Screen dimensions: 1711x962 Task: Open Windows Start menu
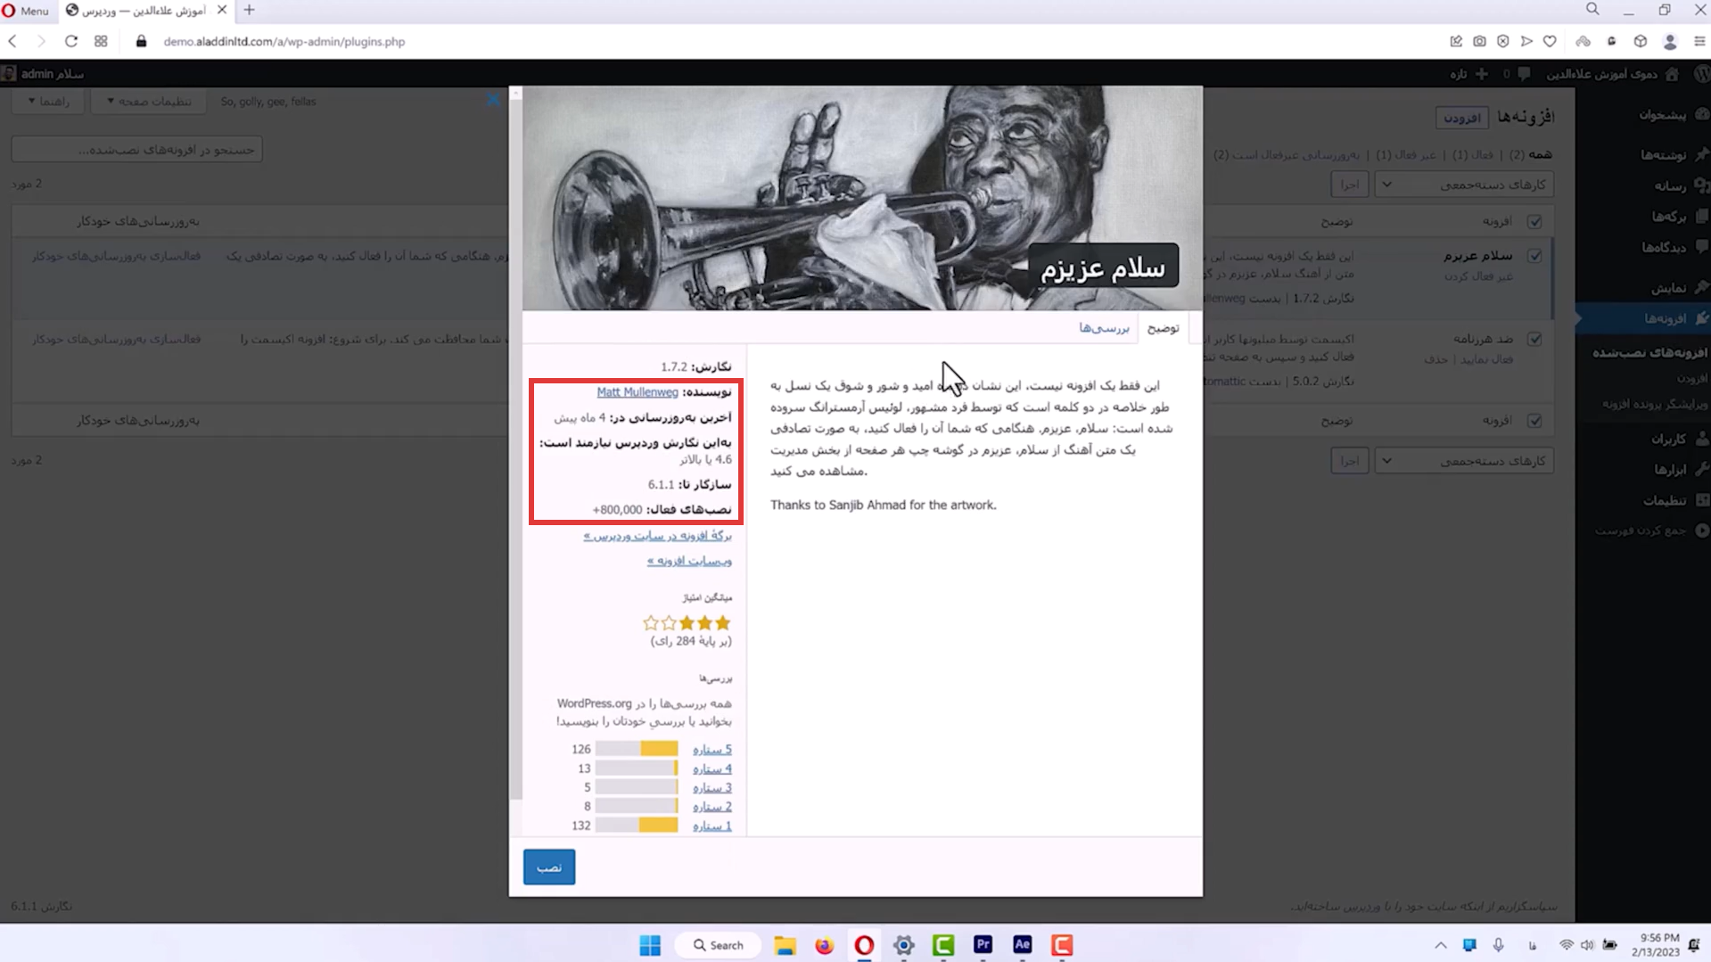point(650,945)
